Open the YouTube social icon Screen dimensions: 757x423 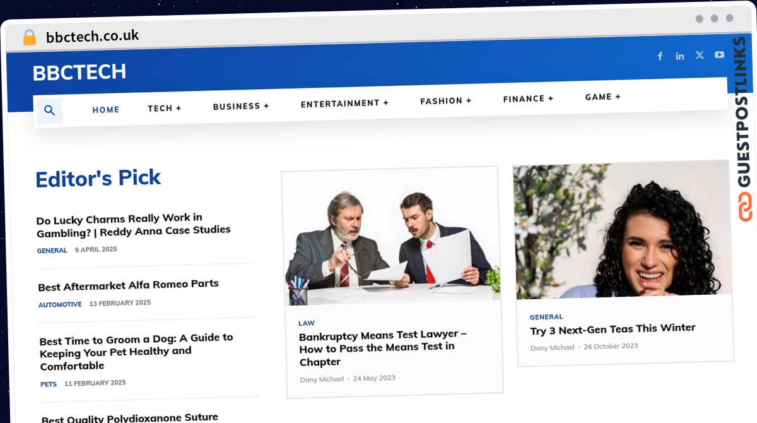[719, 54]
